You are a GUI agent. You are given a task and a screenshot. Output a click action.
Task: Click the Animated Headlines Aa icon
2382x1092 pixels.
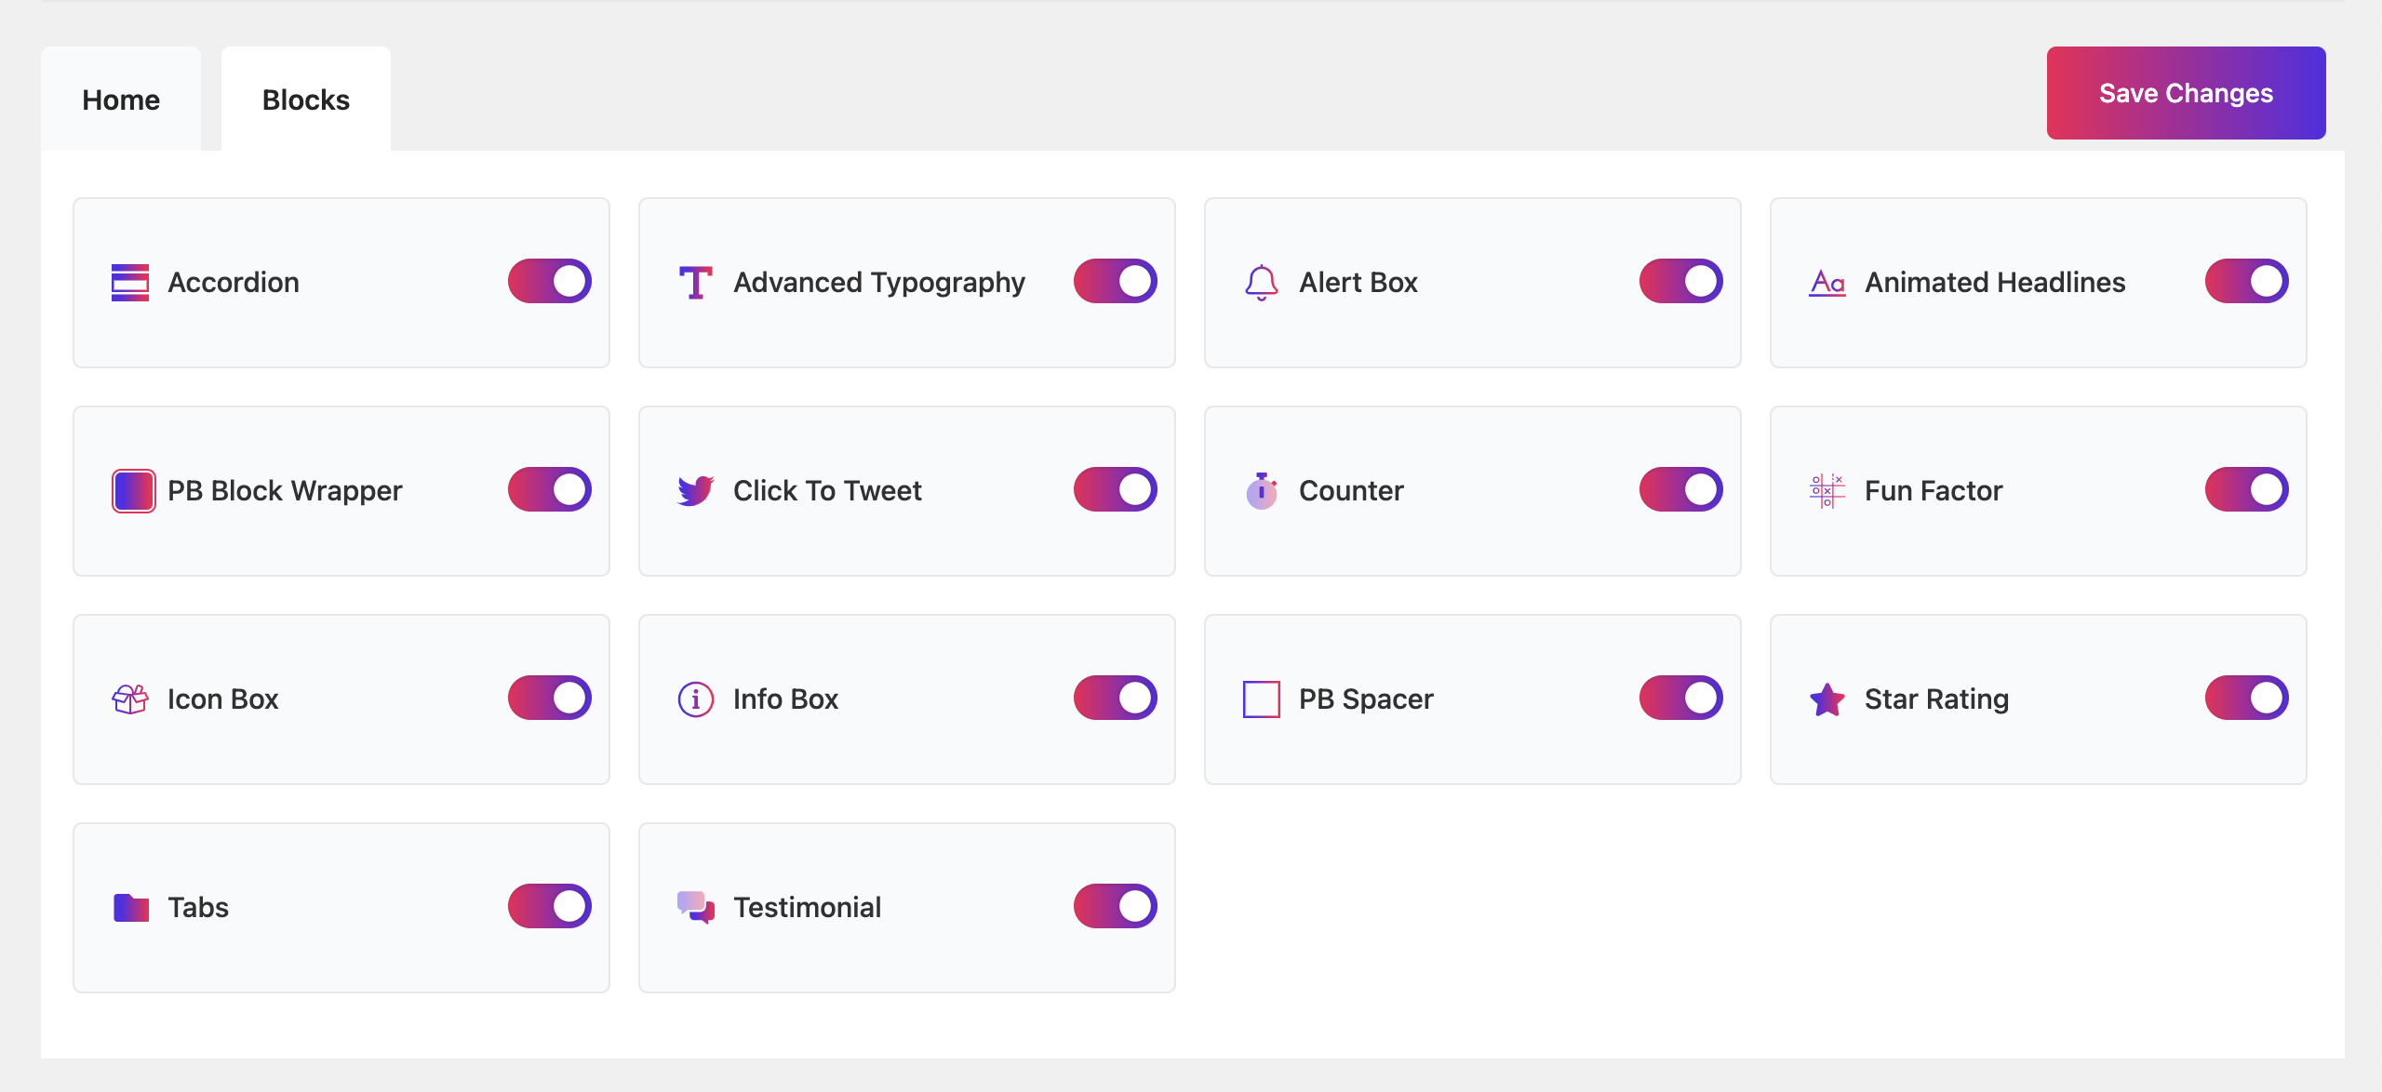1826,279
